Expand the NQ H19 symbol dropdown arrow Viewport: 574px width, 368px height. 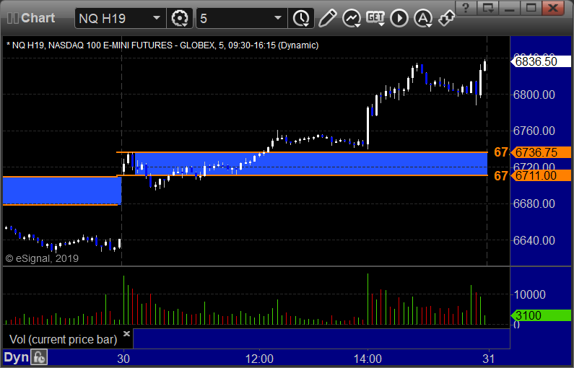(x=156, y=17)
